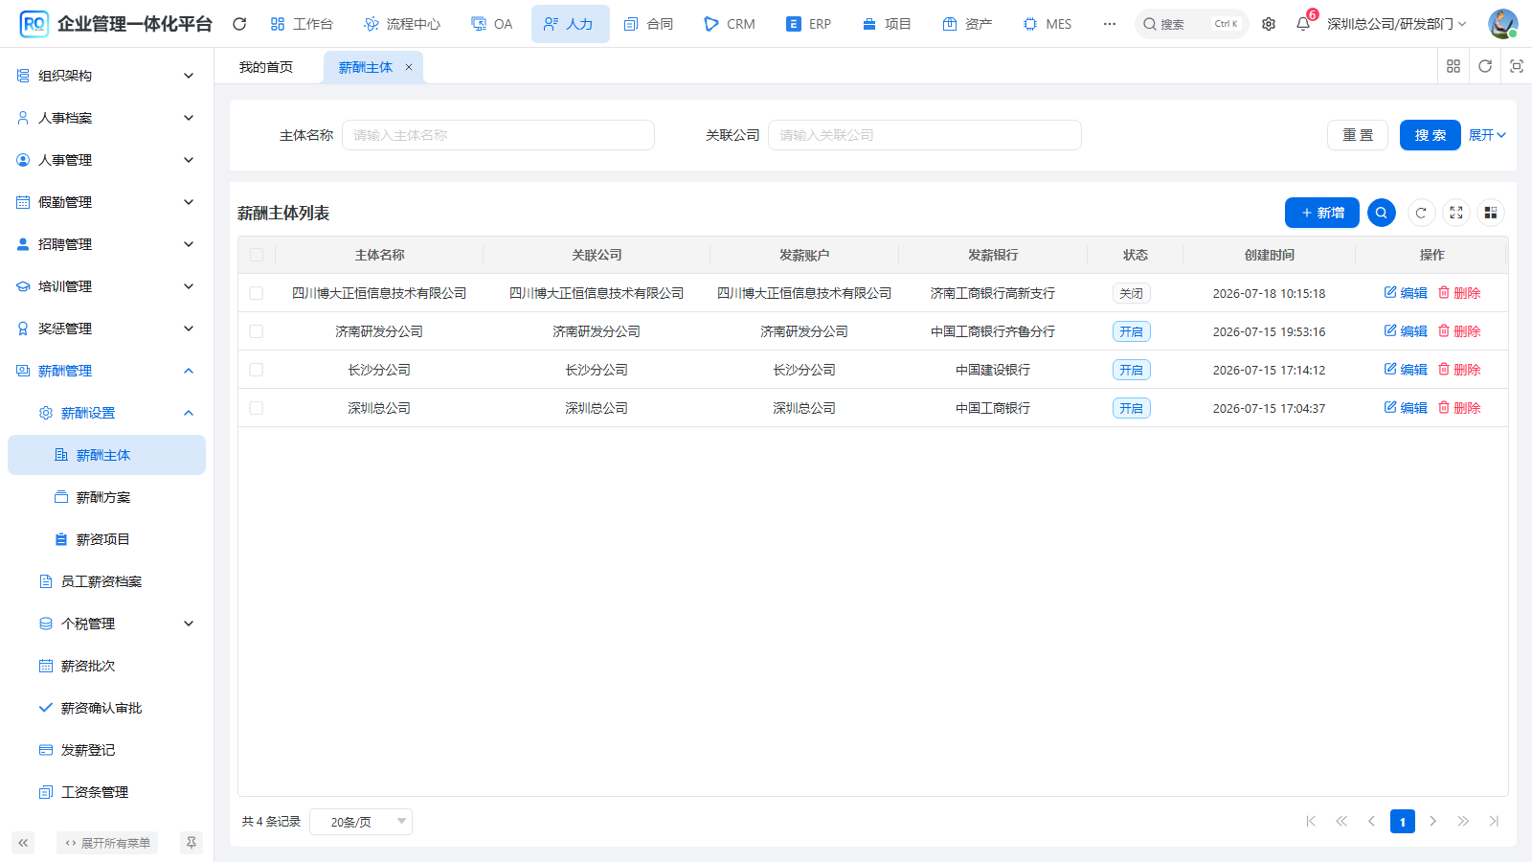Check the row for 长沙分公司

pyautogui.click(x=257, y=370)
